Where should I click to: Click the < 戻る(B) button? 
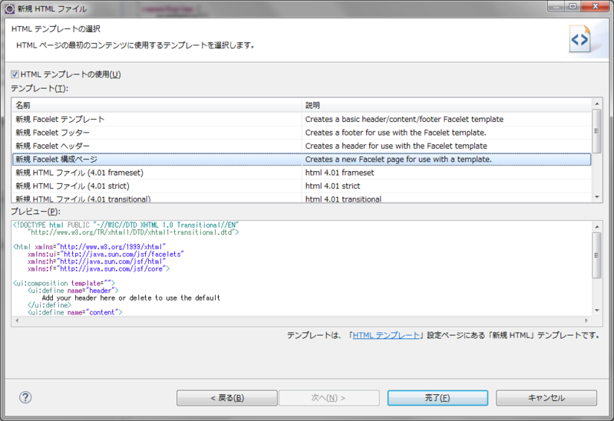click(227, 398)
